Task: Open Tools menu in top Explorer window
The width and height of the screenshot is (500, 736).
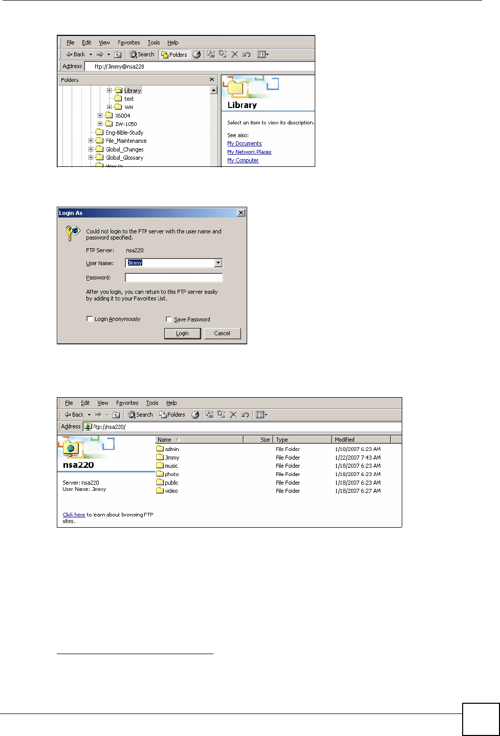Action: click(154, 42)
